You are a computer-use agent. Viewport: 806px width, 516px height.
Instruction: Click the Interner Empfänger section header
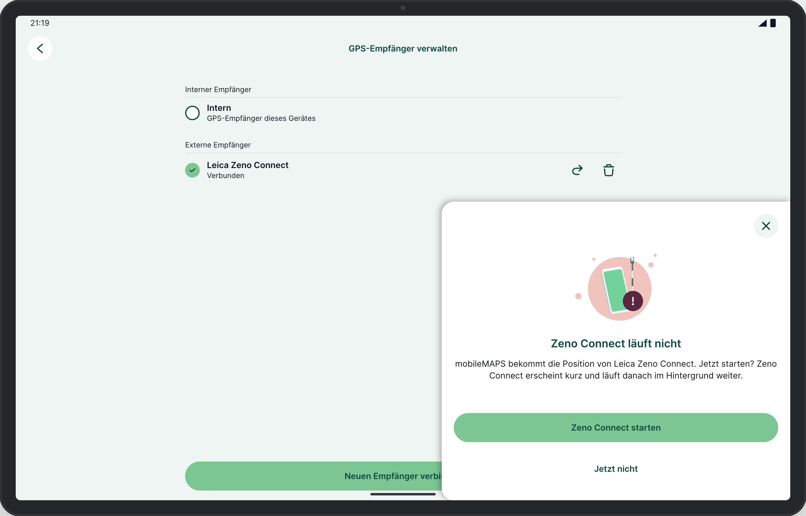(218, 89)
